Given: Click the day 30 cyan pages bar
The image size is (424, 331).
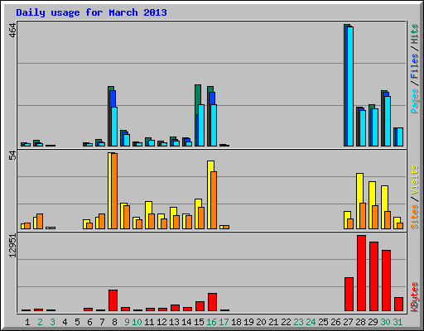Looking at the screenshot, I should pos(388,121).
